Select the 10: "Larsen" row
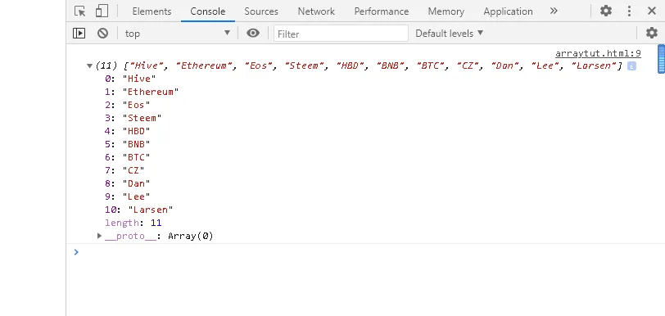The width and height of the screenshot is (665, 316). (x=139, y=210)
